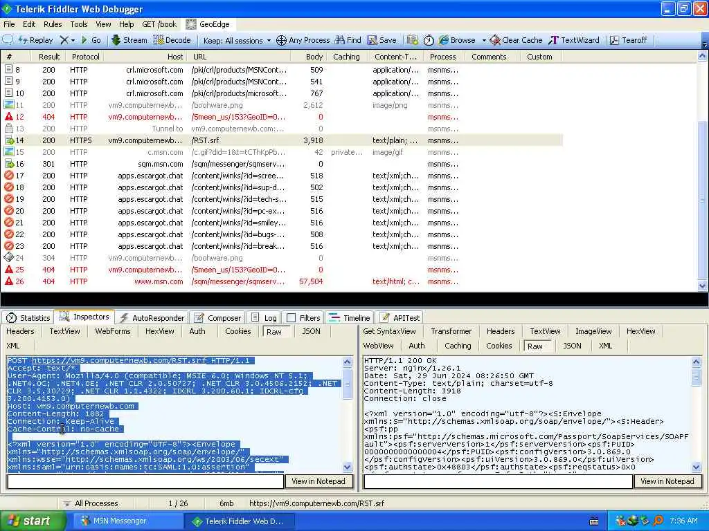709x531 pixels.
Task: Switch to the Timeline tab
Action: [349, 318]
